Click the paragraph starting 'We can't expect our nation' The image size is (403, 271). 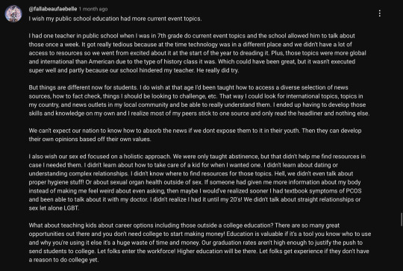[x=195, y=134]
